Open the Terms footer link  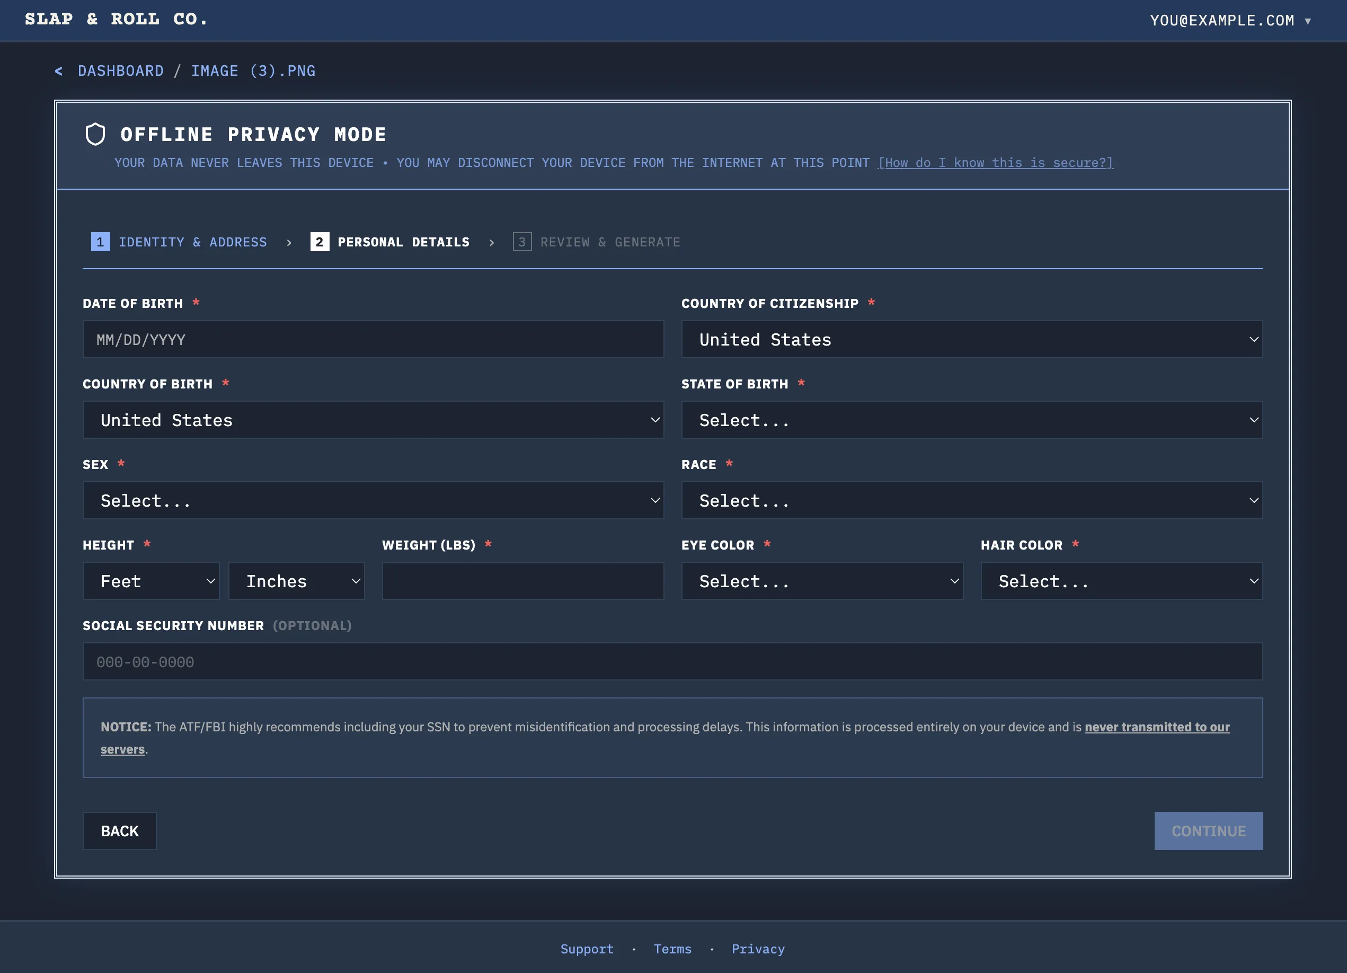pyautogui.click(x=672, y=949)
